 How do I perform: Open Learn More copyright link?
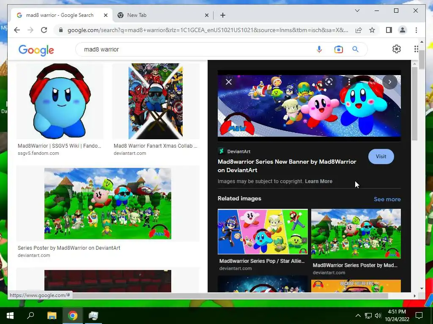click(x=318, y=181)
